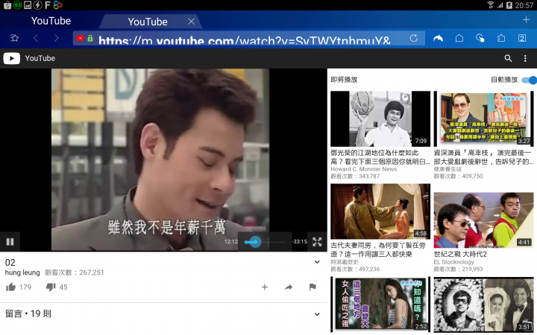Add video to playlist with plus icon

pyautogui.click(x=265, y=287)
